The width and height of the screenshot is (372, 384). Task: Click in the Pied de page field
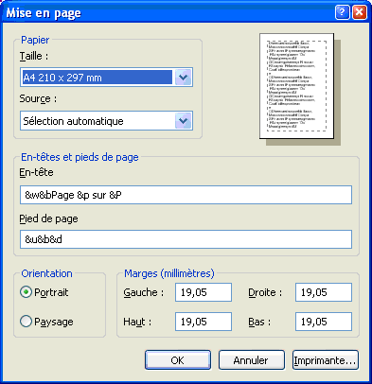tap(186, 239)
